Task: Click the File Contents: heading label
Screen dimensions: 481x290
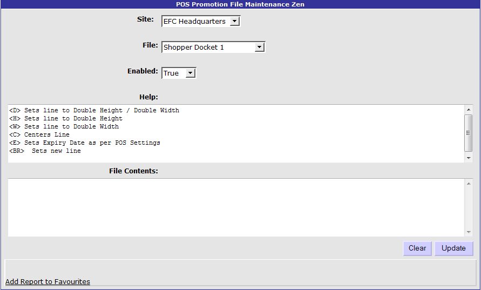Action: point(133,171)
